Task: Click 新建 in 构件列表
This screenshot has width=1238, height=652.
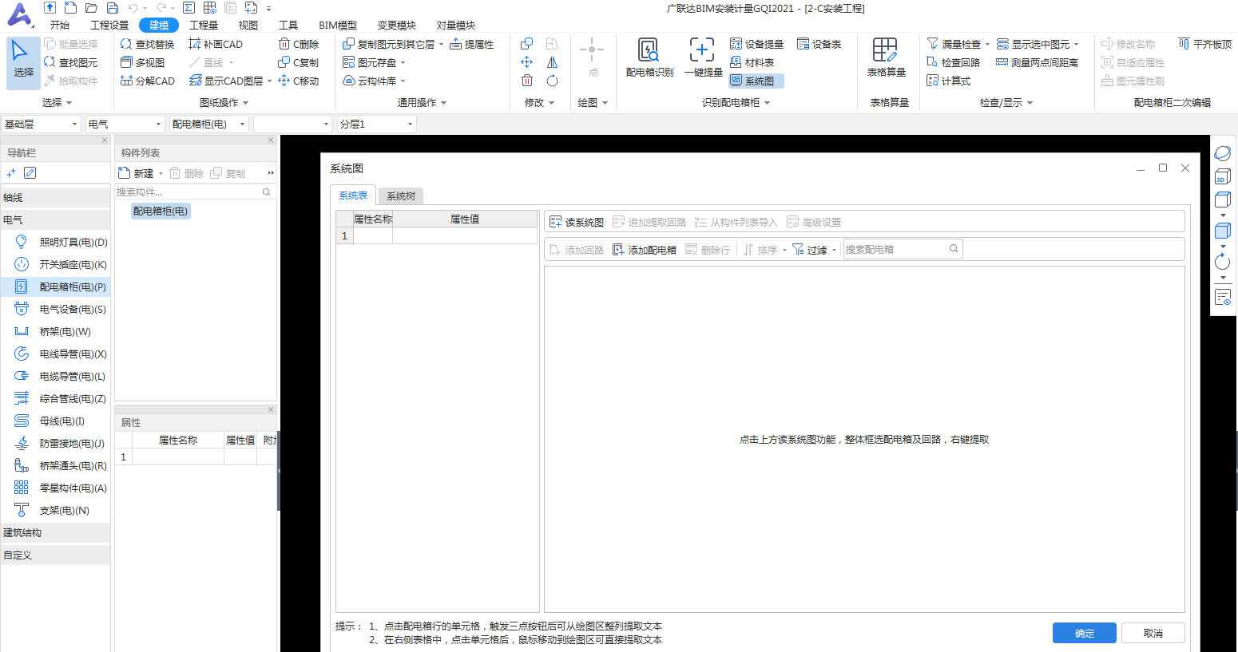Action: click(x=137, y=173)
